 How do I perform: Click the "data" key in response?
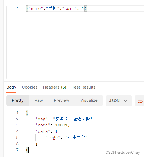click(x=43, y=131)
